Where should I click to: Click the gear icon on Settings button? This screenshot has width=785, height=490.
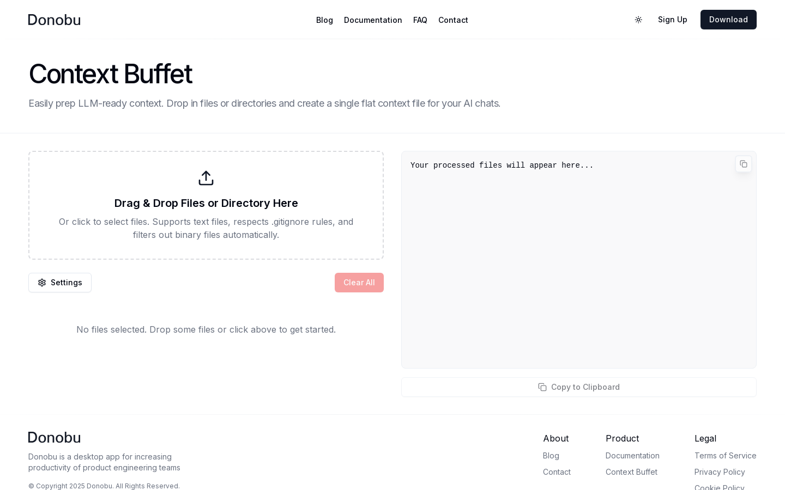(42, 283)
